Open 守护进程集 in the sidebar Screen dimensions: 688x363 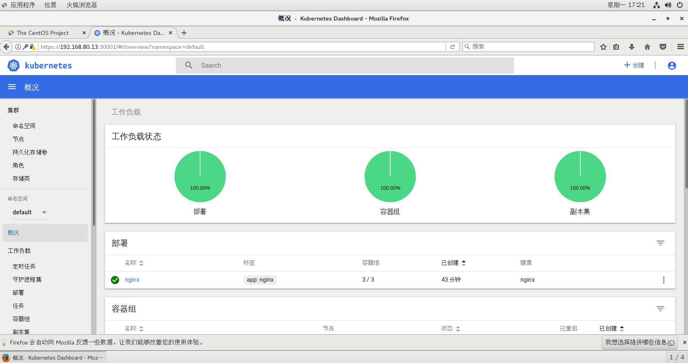coord(27,280)
